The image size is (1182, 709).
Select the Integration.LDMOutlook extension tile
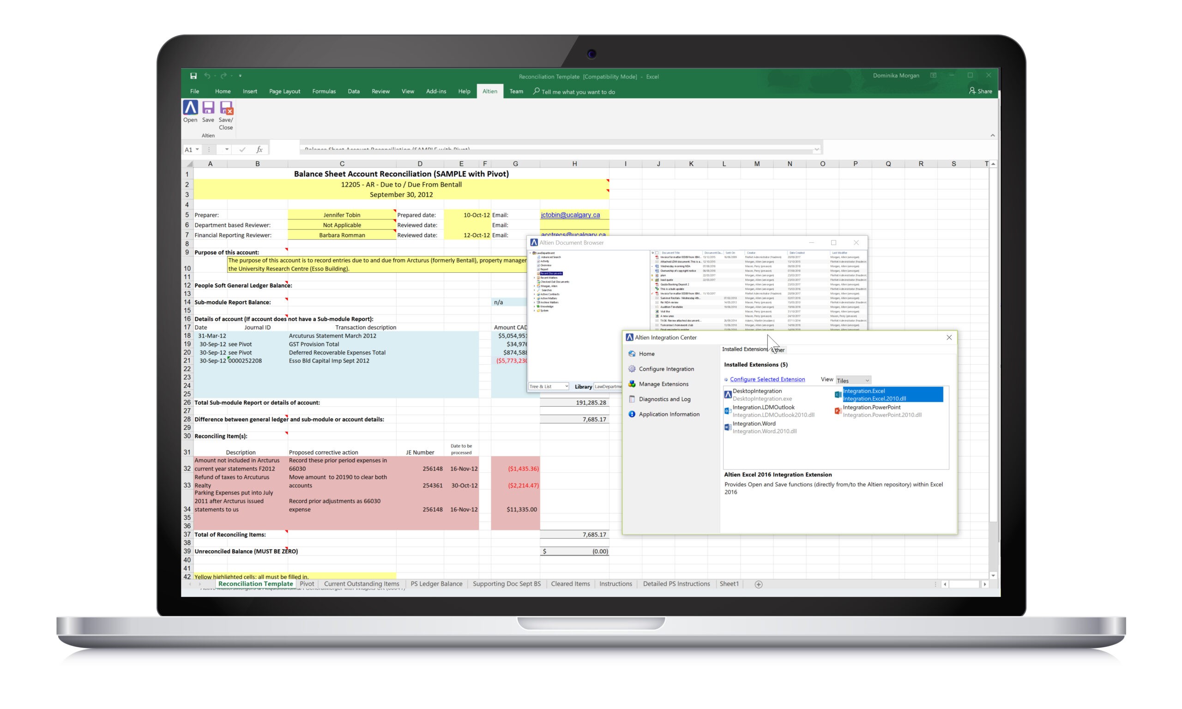point(769,411)
